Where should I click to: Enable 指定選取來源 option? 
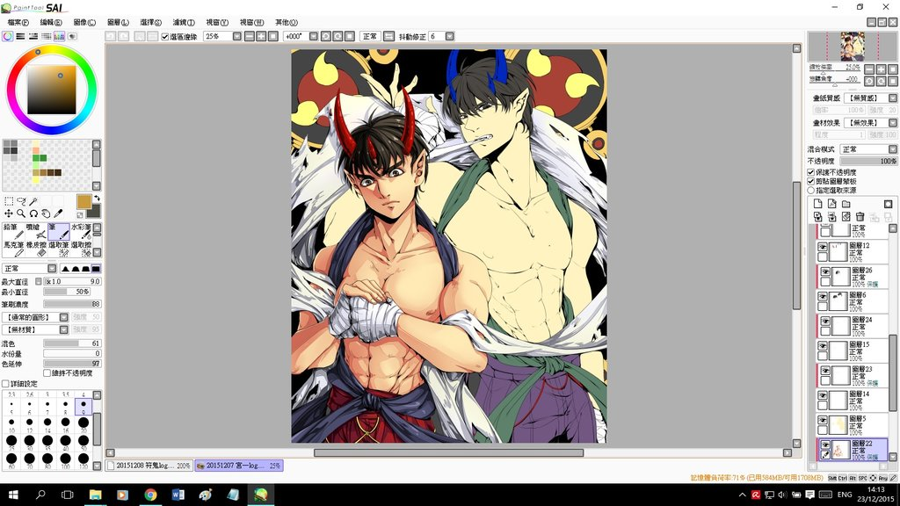click(x=811, y=191)
